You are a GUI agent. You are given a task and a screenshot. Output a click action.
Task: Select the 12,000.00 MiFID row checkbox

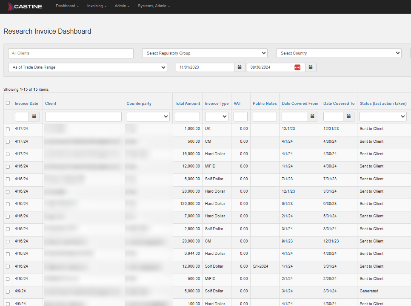[x=8, y=167]
